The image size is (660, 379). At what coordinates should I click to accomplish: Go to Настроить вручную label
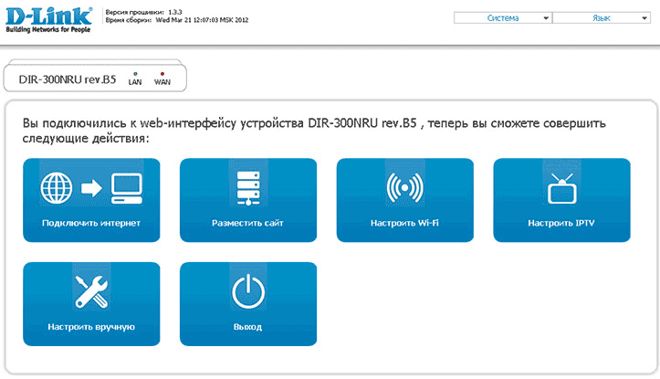click(x=90, y=327)
